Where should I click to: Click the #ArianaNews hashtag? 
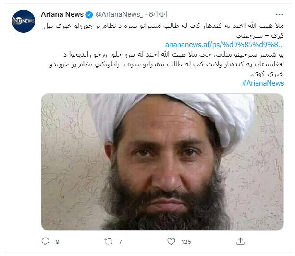pos(263,83)
